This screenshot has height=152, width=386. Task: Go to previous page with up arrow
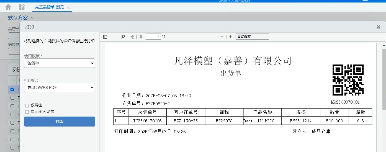132,37
